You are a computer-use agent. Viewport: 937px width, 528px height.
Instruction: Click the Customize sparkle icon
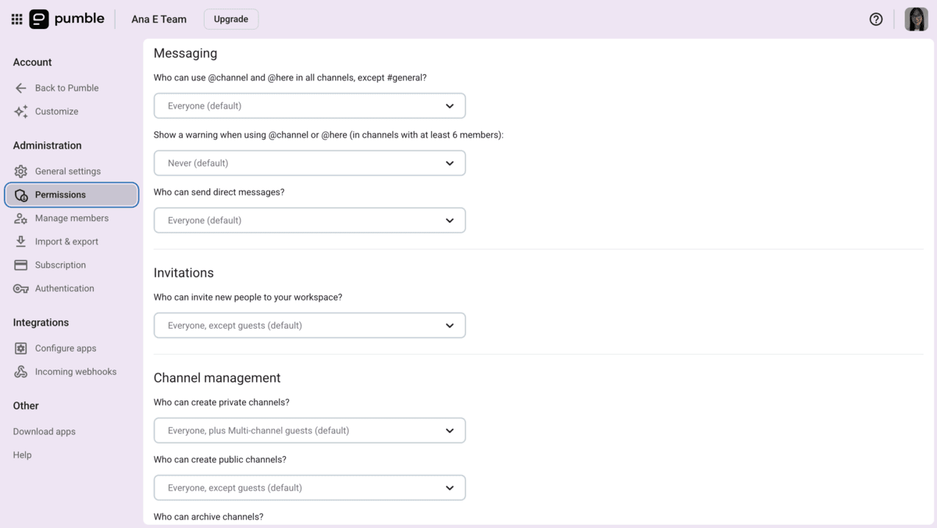pos(20,111)
